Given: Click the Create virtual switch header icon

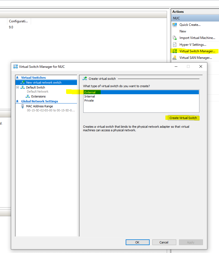Looking at the screenshot, I should tap(85, 79).
